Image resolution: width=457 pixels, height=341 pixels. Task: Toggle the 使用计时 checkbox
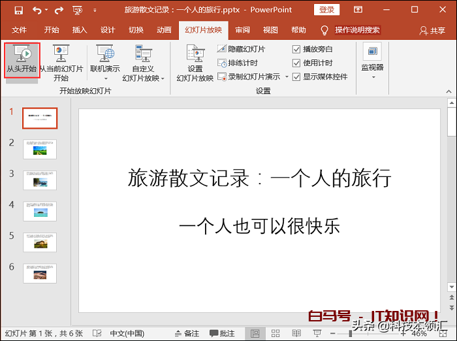[297, 63]
